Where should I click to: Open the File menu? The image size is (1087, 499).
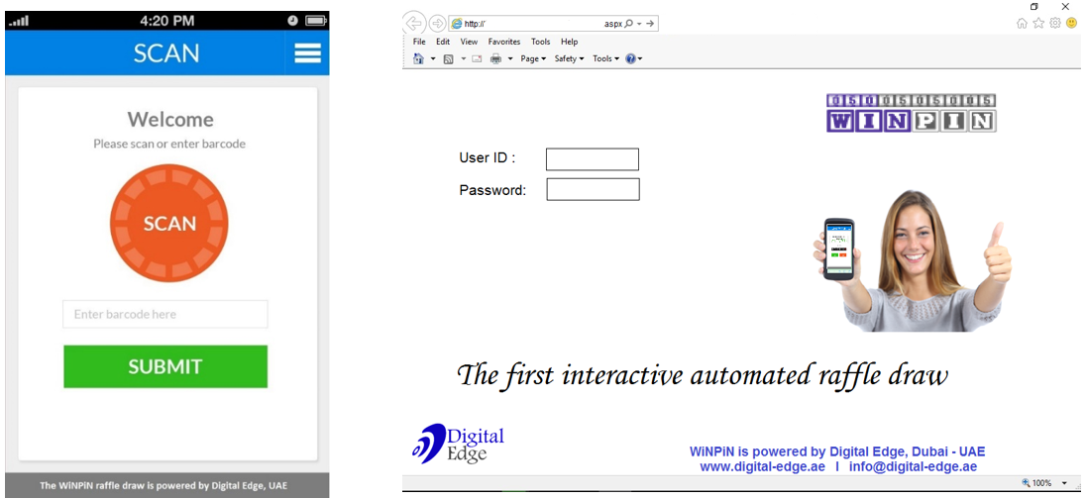(x=419, y=42)
